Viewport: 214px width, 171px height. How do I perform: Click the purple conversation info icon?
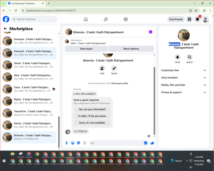pyautogui.click(x=151, y=32)
